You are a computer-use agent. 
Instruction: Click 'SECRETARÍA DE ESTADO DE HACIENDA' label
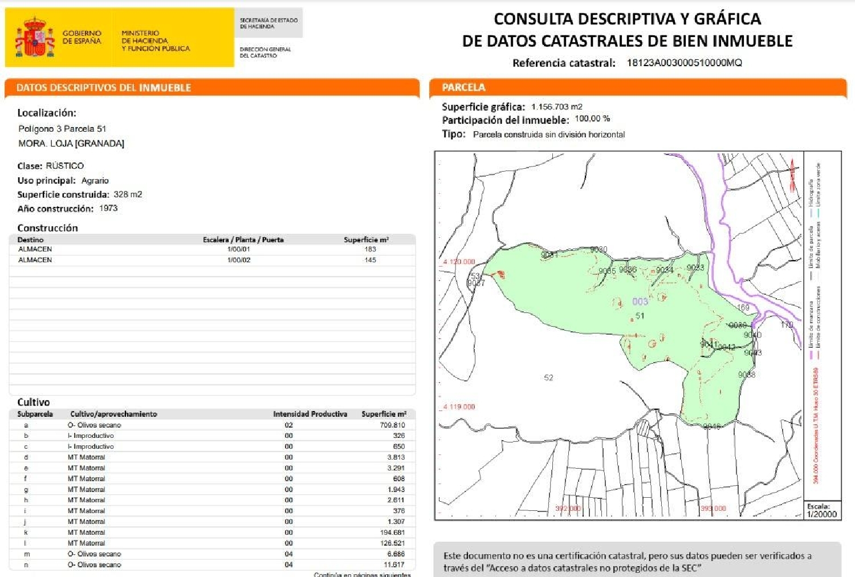(x=268, y=23)
